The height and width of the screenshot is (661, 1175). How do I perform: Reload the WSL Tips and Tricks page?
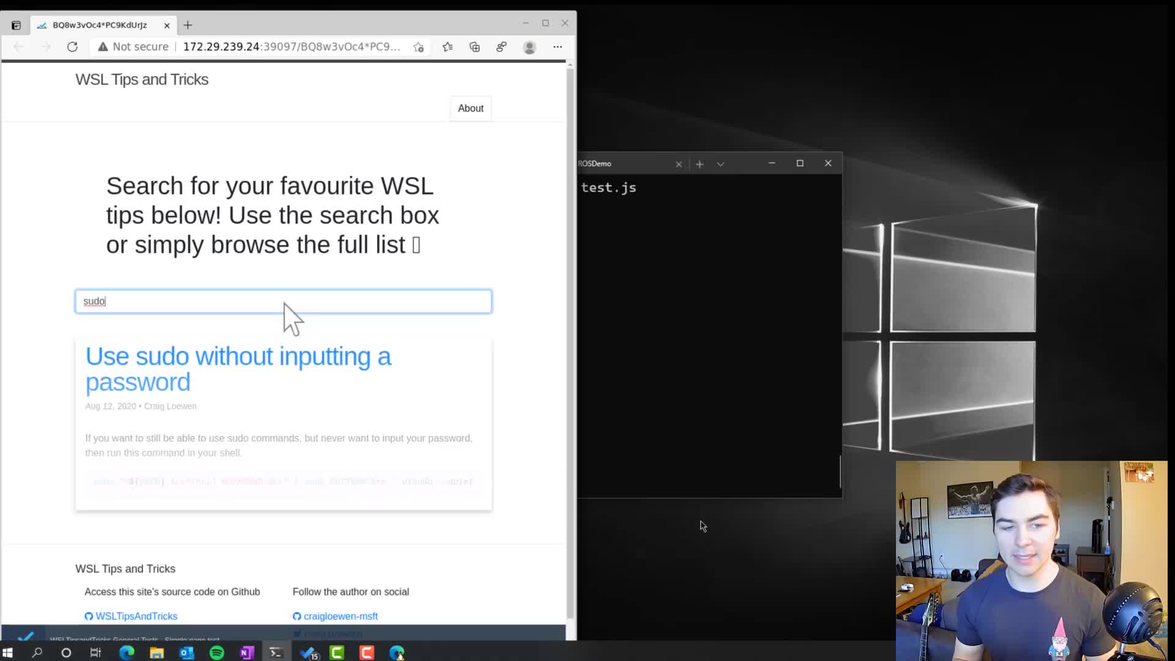pos(73,47)
